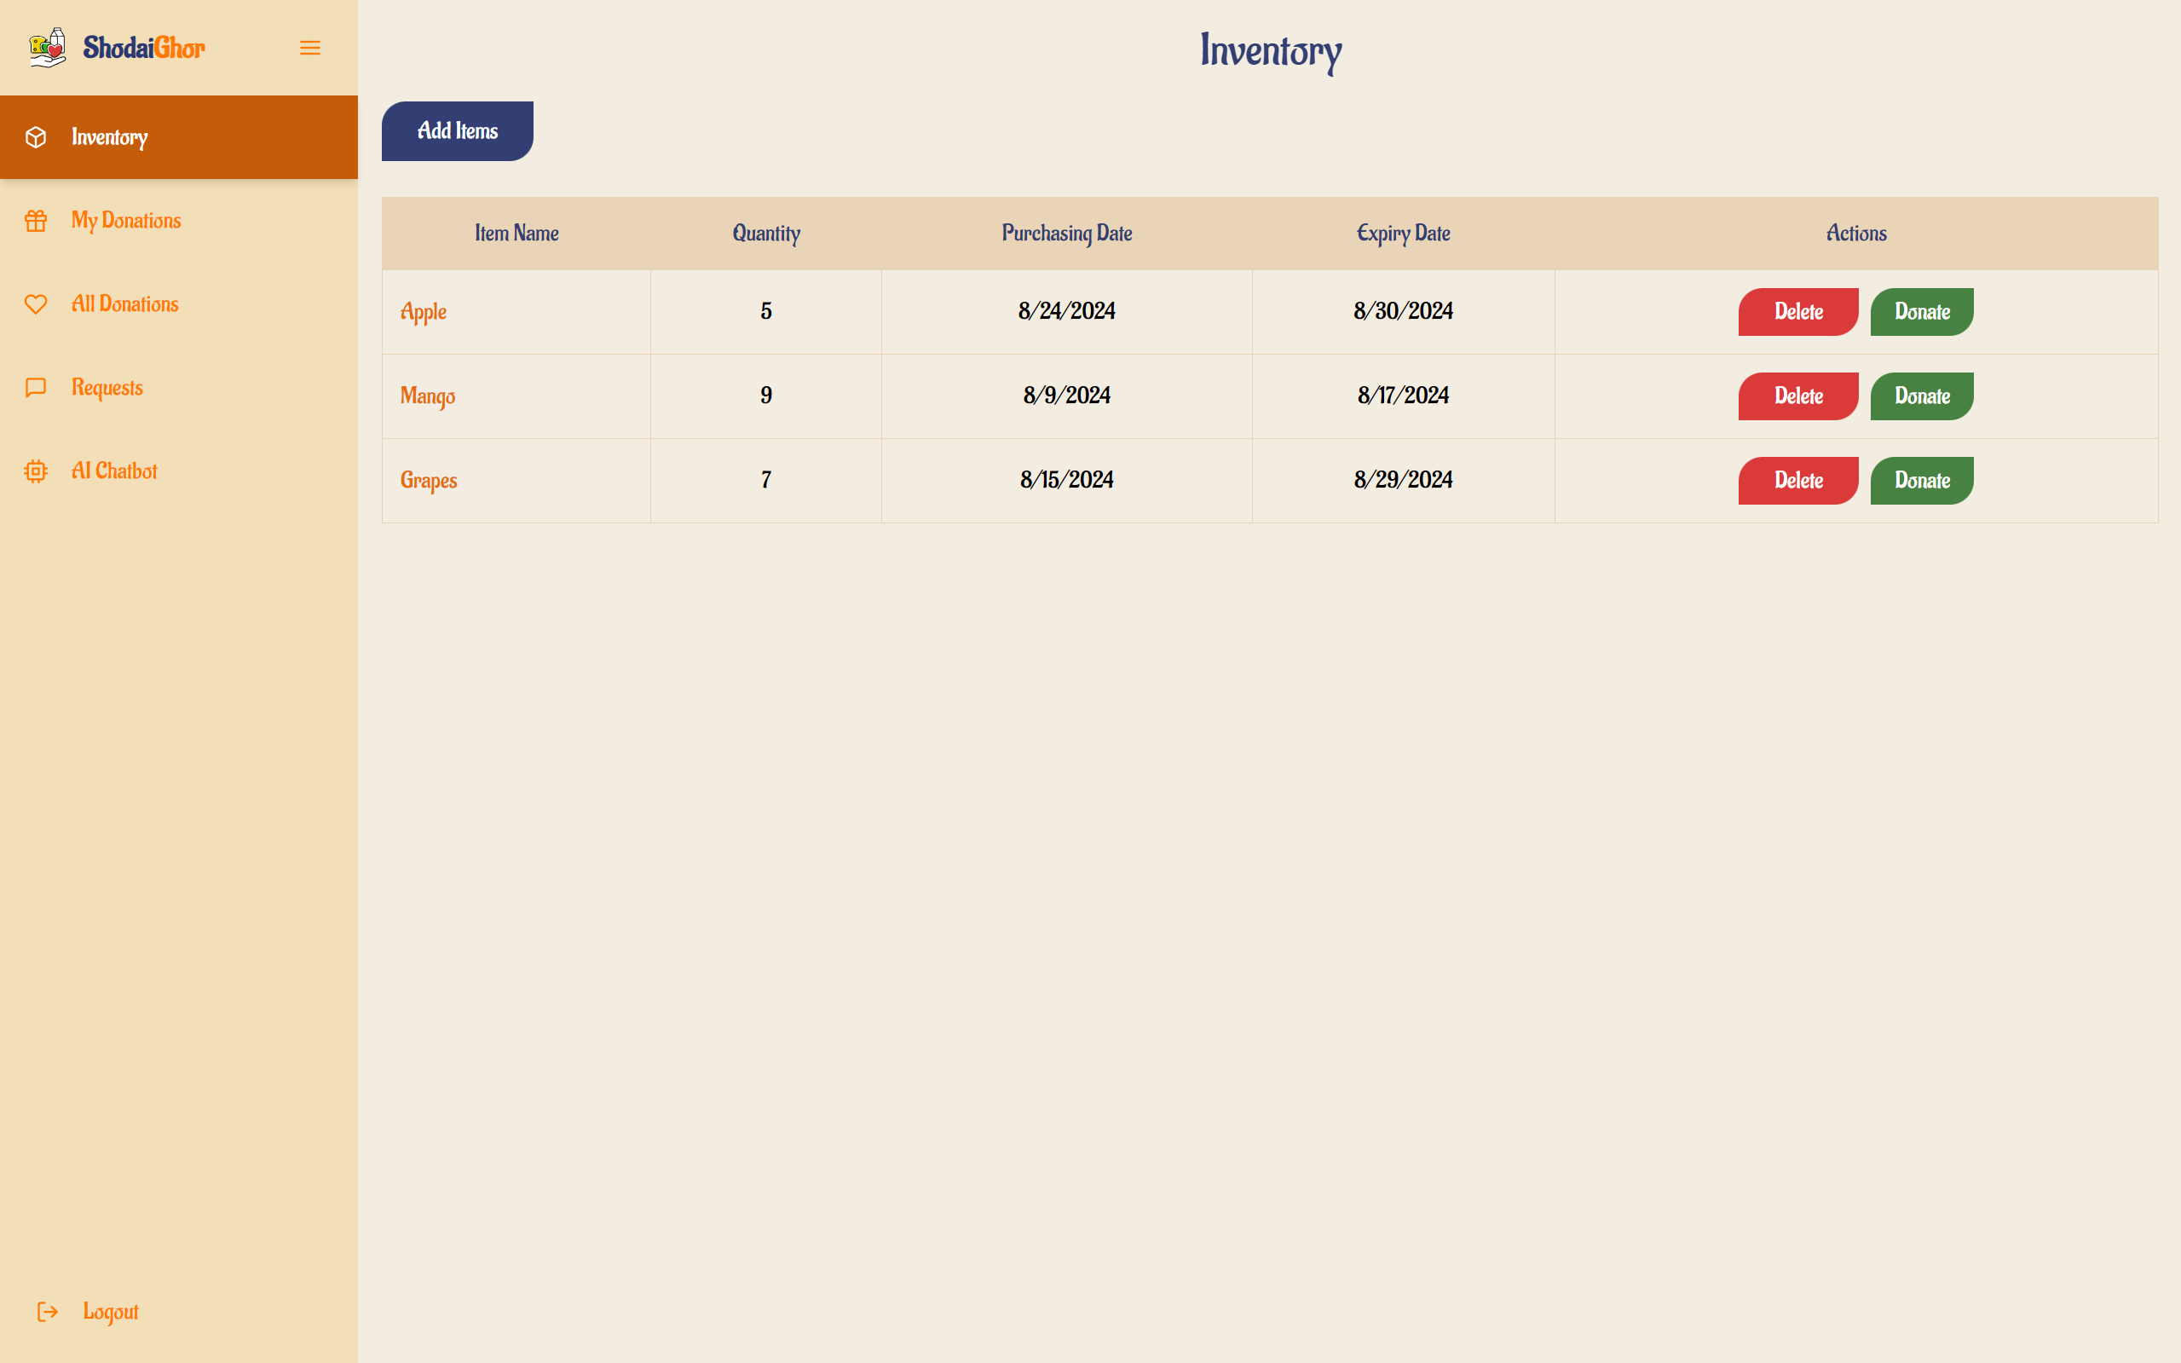Viewport: 2181px width, 1363px height.
Task: Donate the Mango item
Action: click(x=1921, y=396)
